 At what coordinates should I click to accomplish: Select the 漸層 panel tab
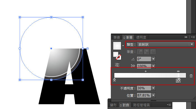point(128,37)
